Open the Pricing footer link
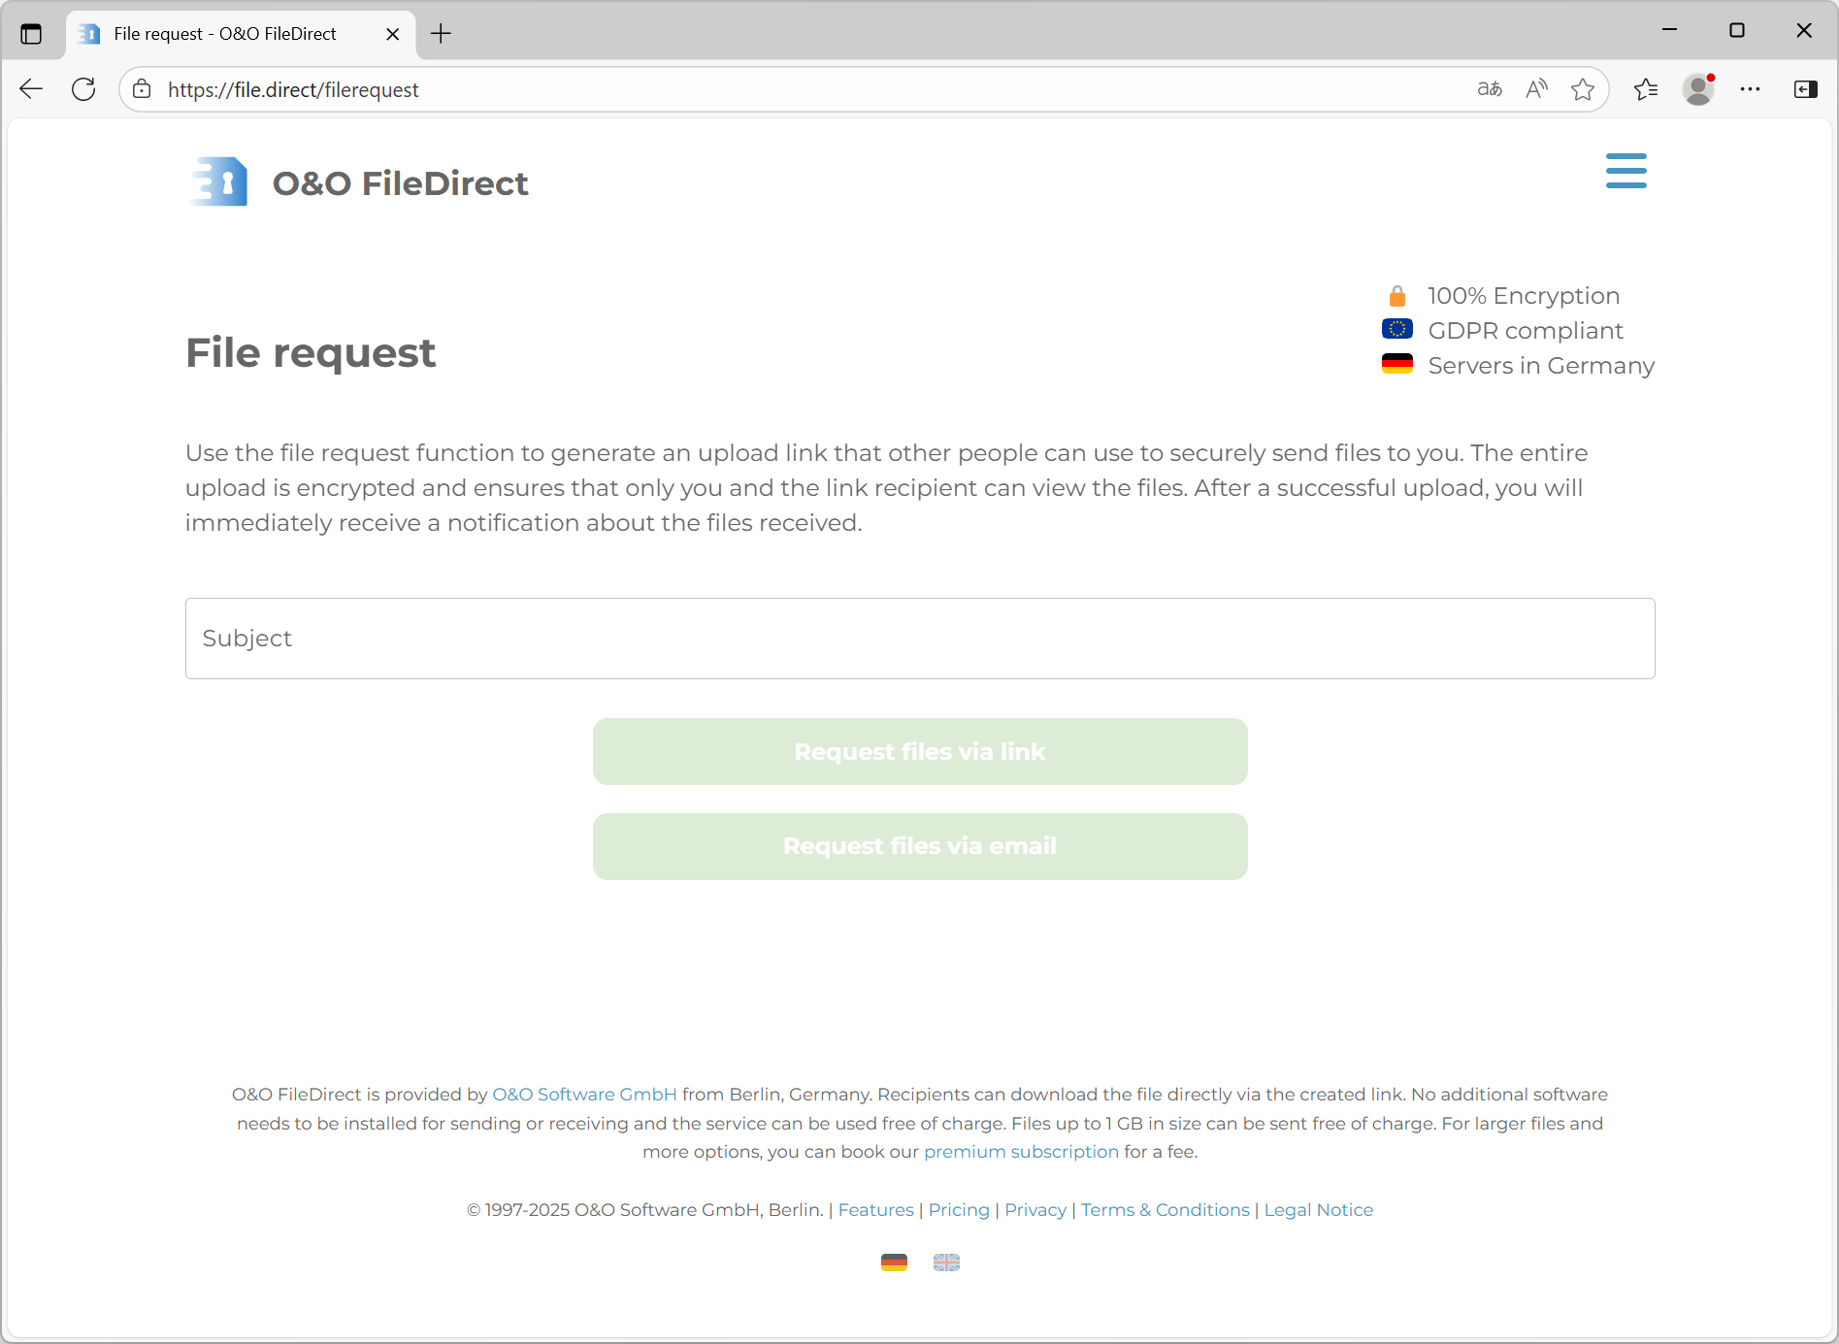The image size is (1839, 1344). click(x=959, y=1210)
